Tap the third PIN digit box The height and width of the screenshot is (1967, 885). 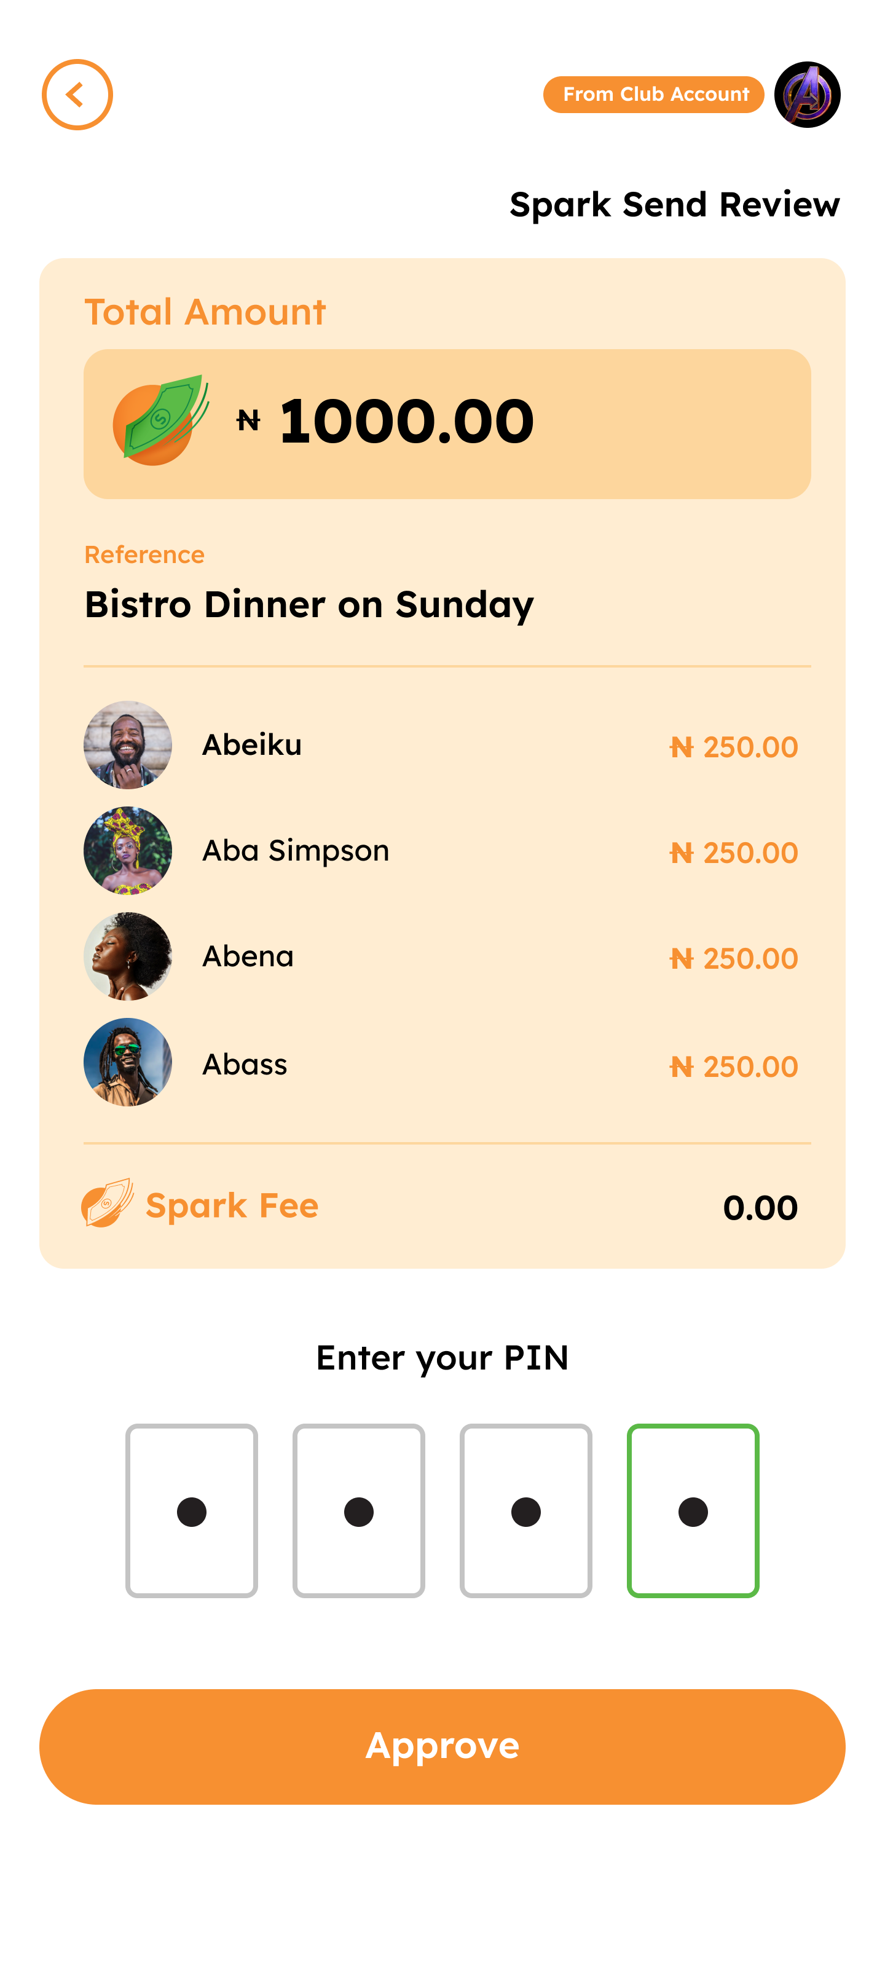click(x=526, y=1510)
